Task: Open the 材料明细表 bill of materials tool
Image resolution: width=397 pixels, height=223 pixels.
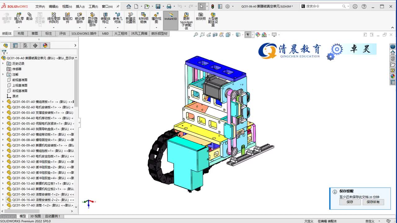Action: click(x=143, y=18)
